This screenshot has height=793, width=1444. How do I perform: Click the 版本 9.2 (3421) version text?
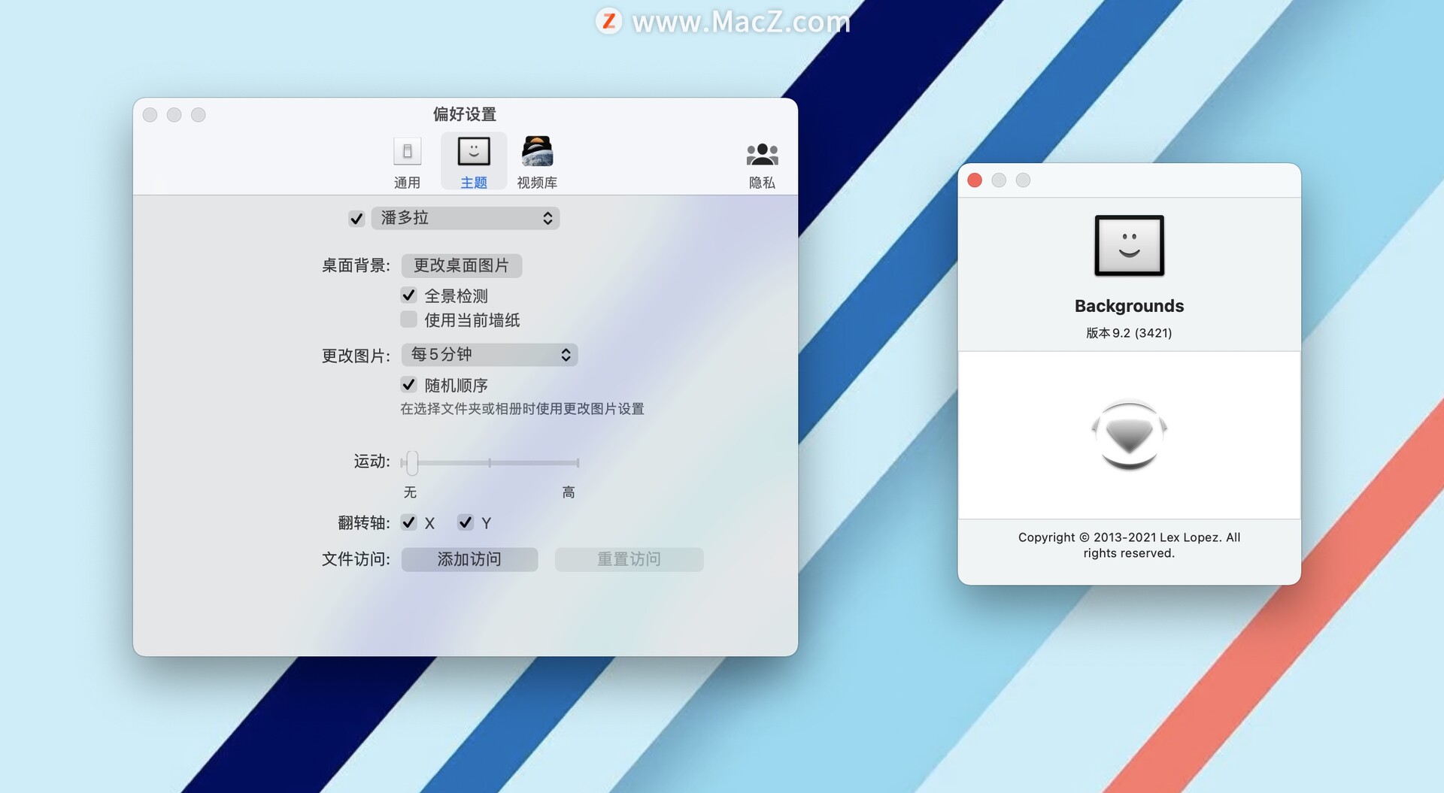(1129, 333)
